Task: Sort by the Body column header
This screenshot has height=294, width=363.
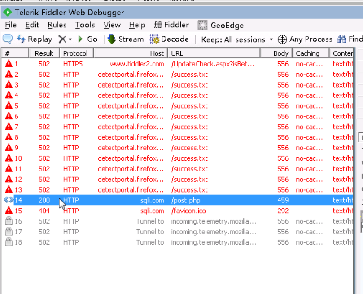Action: tap(276, 53)
